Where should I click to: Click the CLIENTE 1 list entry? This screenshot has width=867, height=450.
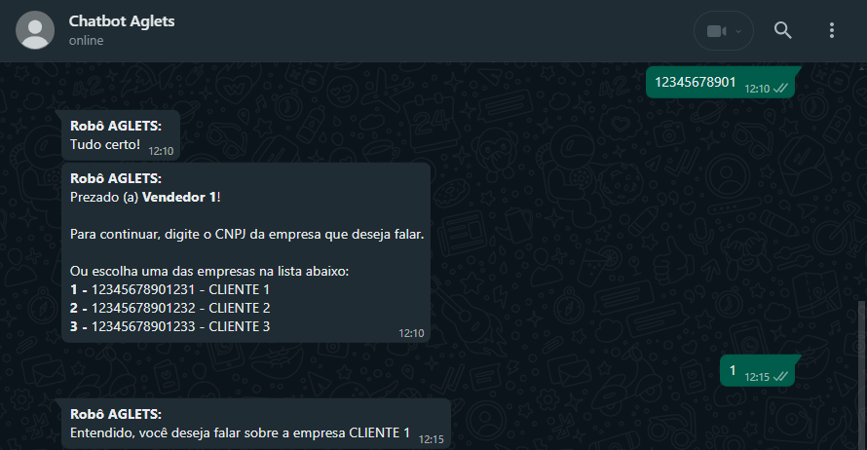click(170, 289)
